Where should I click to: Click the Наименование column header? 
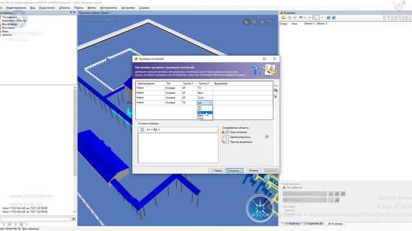point(150,83)
